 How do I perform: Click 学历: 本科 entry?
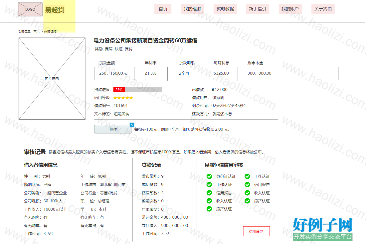(x=93, y=209)
